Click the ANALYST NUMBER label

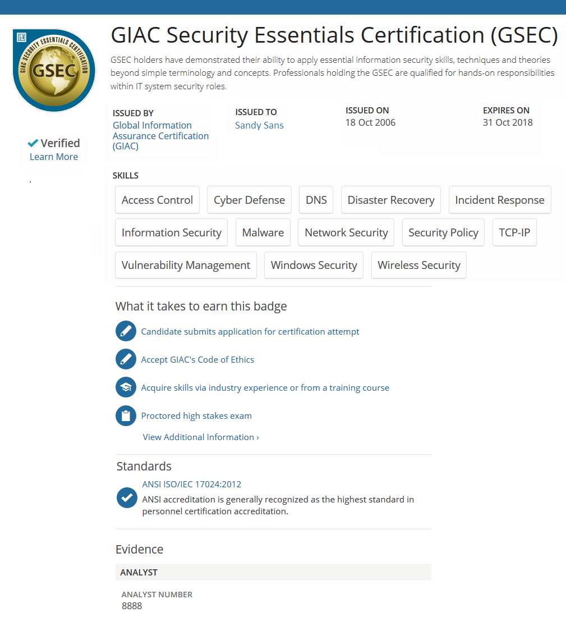[157, 595]
